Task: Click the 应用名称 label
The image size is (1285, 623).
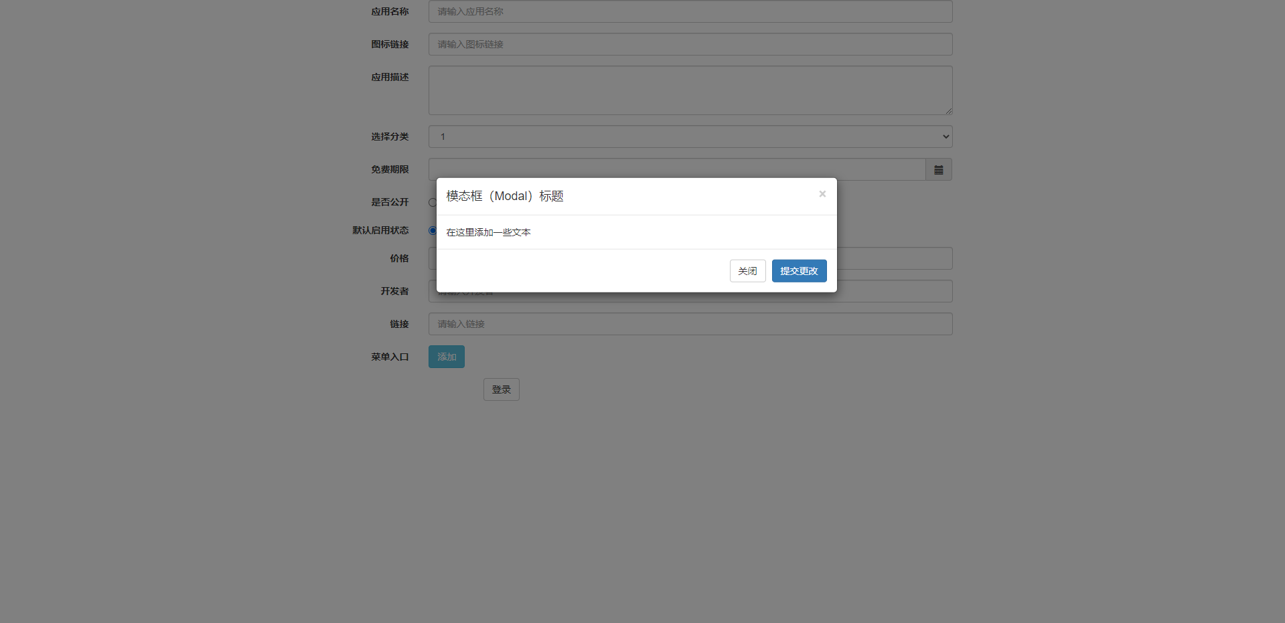Action: 390,11
